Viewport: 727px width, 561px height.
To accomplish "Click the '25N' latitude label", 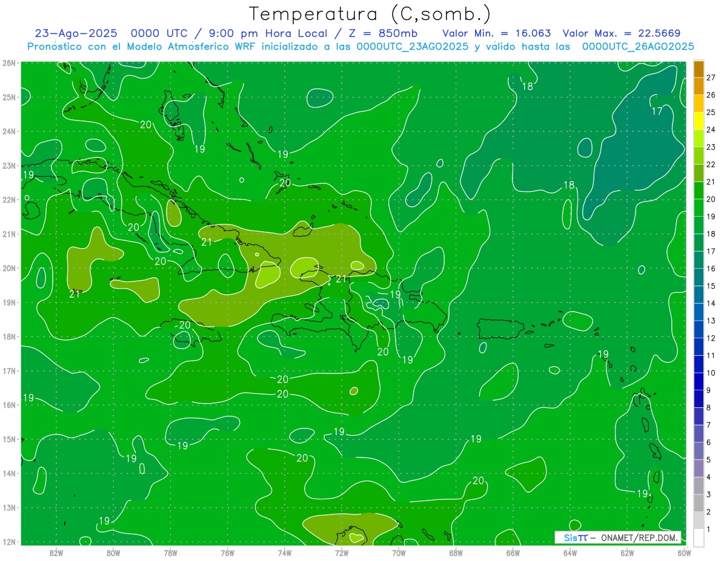I will (8, 97).
